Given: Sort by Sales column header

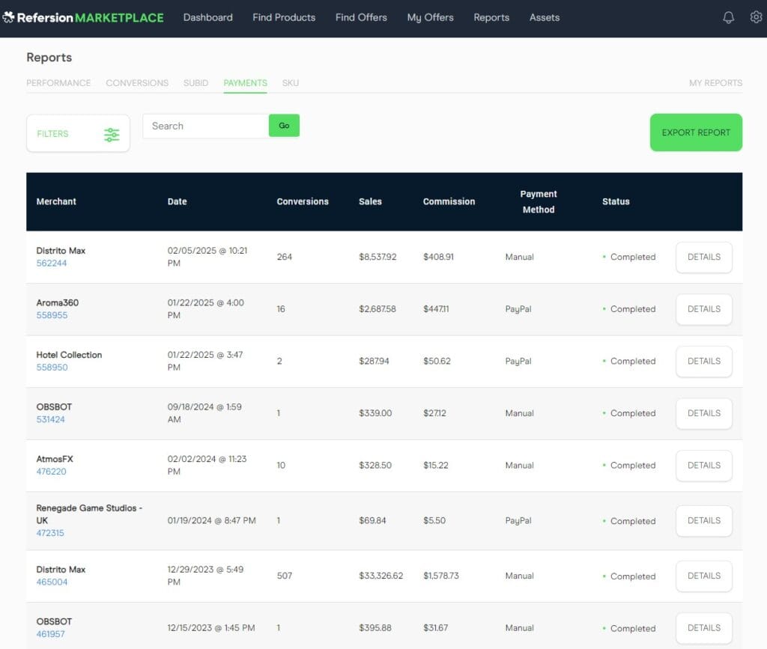Looking at the screenshot, I should click(x=370, y=201).
